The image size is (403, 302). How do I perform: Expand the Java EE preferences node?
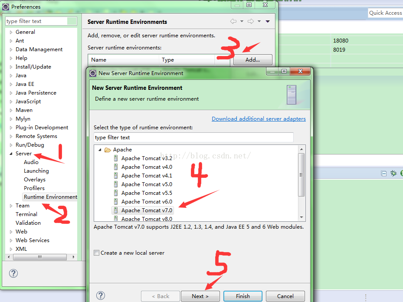point(11,84)
